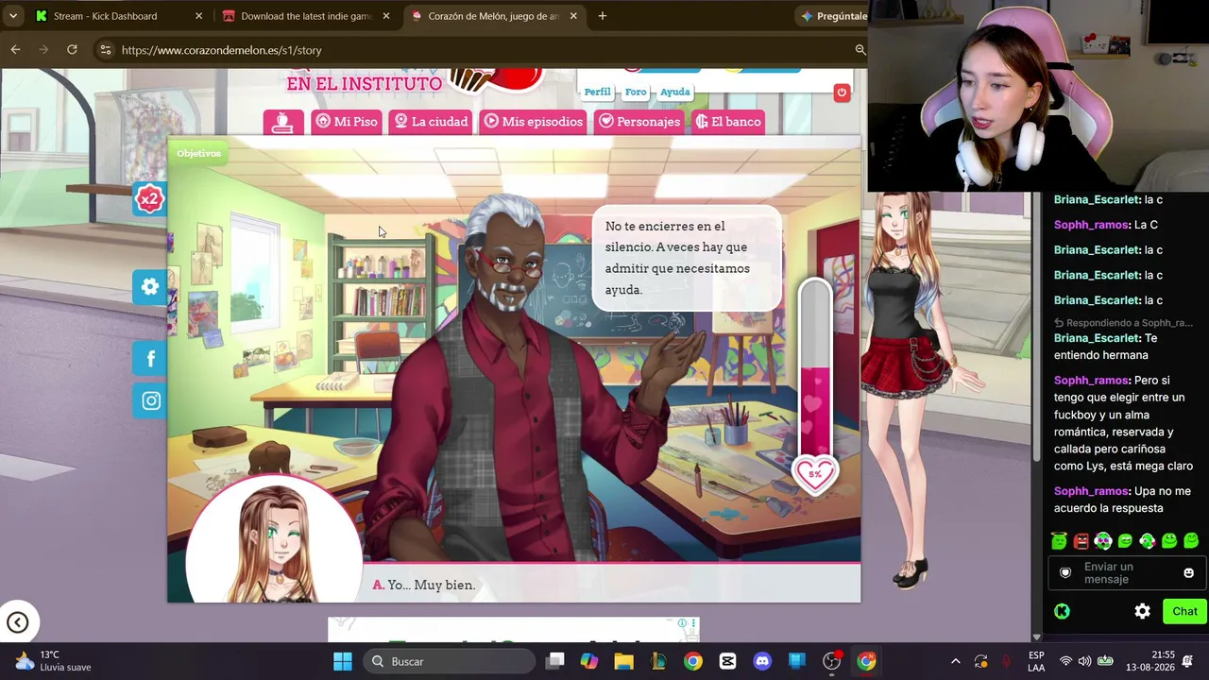This screenshot has width=1209, height=680.
Task: Open La ciudad map
Action: [431, 122]
